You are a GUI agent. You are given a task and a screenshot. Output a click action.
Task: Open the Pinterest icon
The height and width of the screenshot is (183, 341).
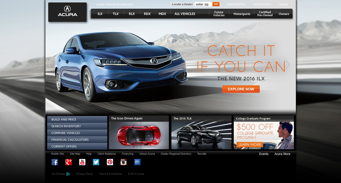[x=110, y=162]
